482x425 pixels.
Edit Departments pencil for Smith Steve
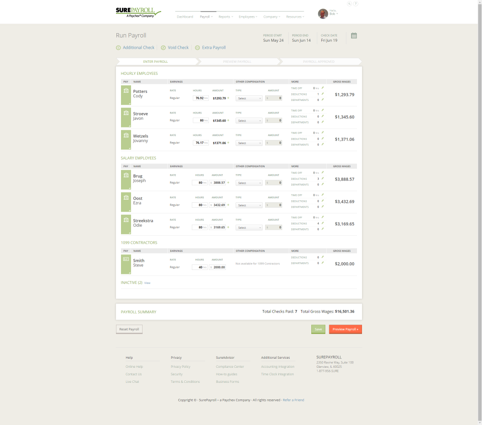coord(322,263)
